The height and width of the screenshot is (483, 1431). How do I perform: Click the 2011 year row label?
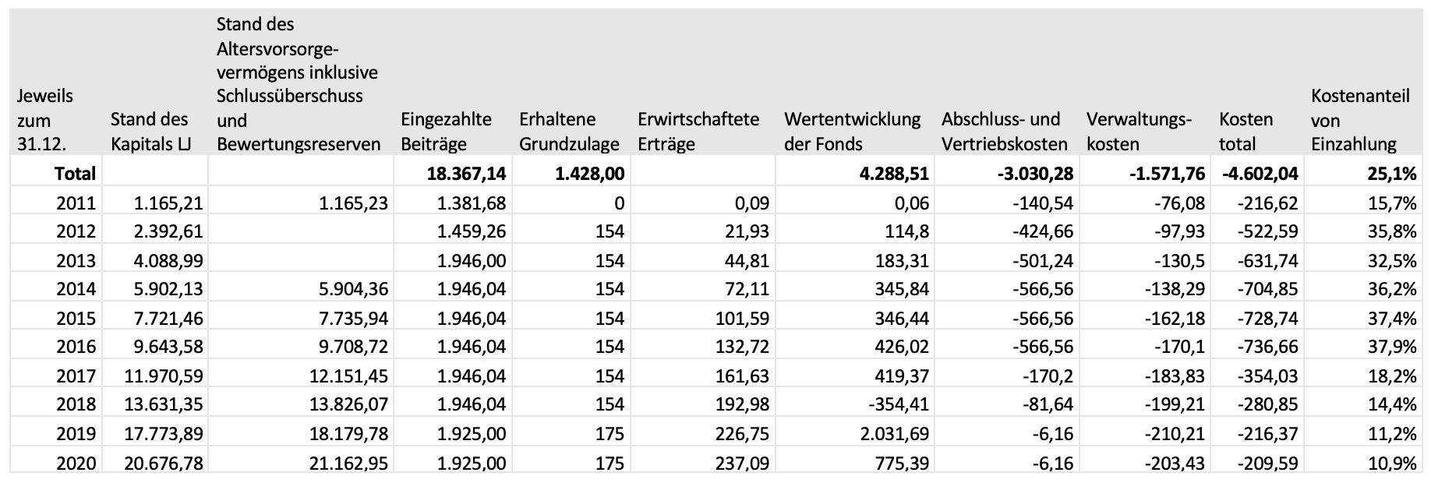(76, 203)
